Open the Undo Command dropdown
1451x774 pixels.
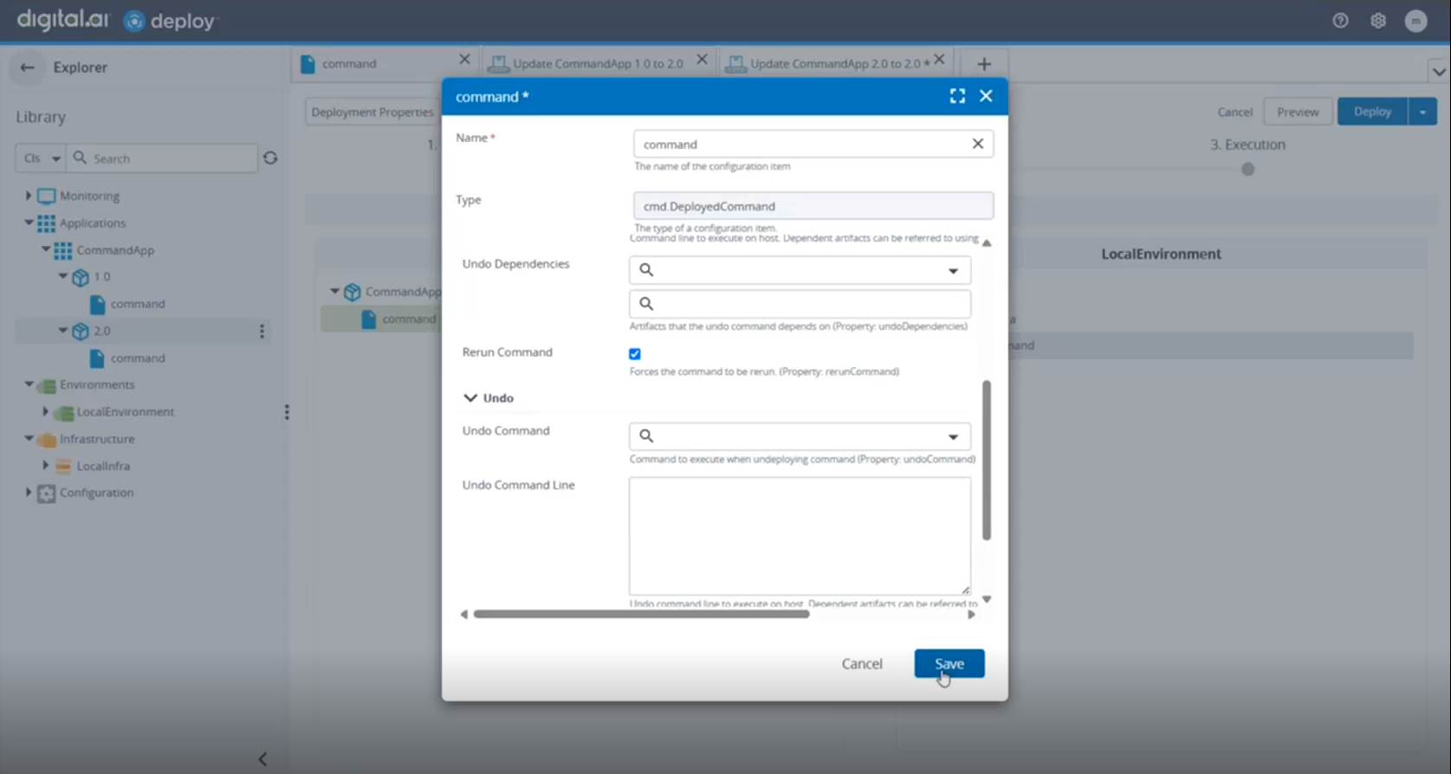pos(953,436)
